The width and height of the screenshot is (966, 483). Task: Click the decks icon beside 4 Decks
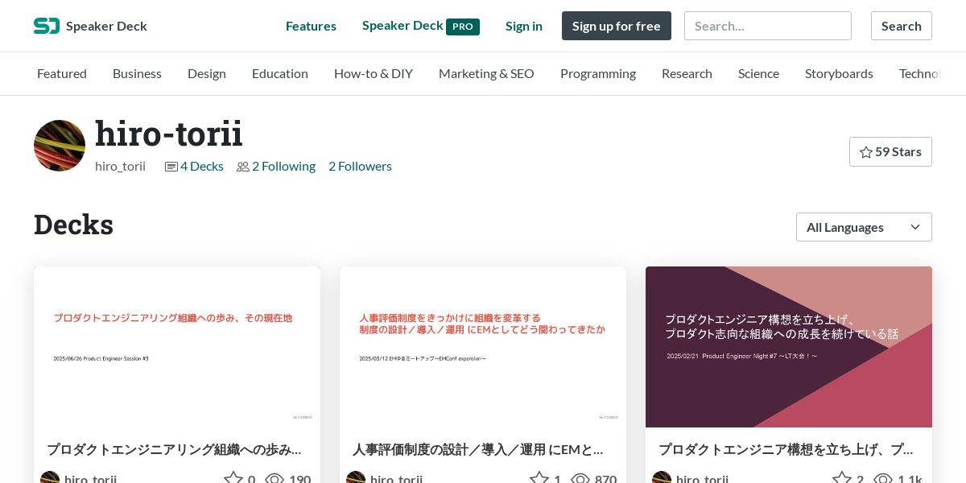click(171, 167)
